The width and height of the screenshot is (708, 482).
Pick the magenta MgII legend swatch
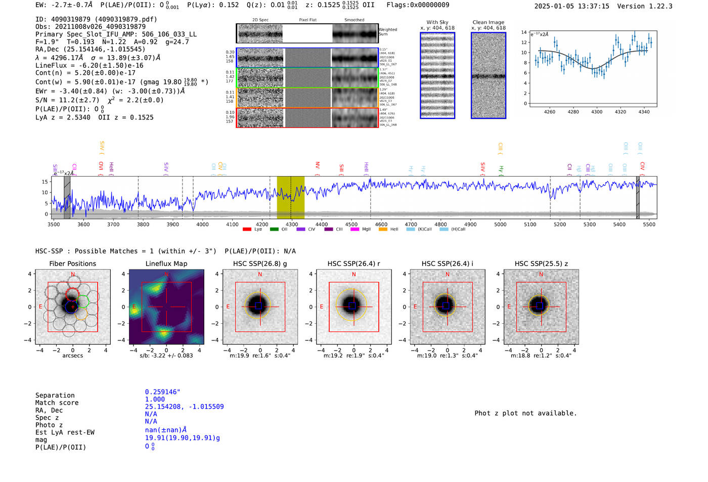click(x=355, y=229)
